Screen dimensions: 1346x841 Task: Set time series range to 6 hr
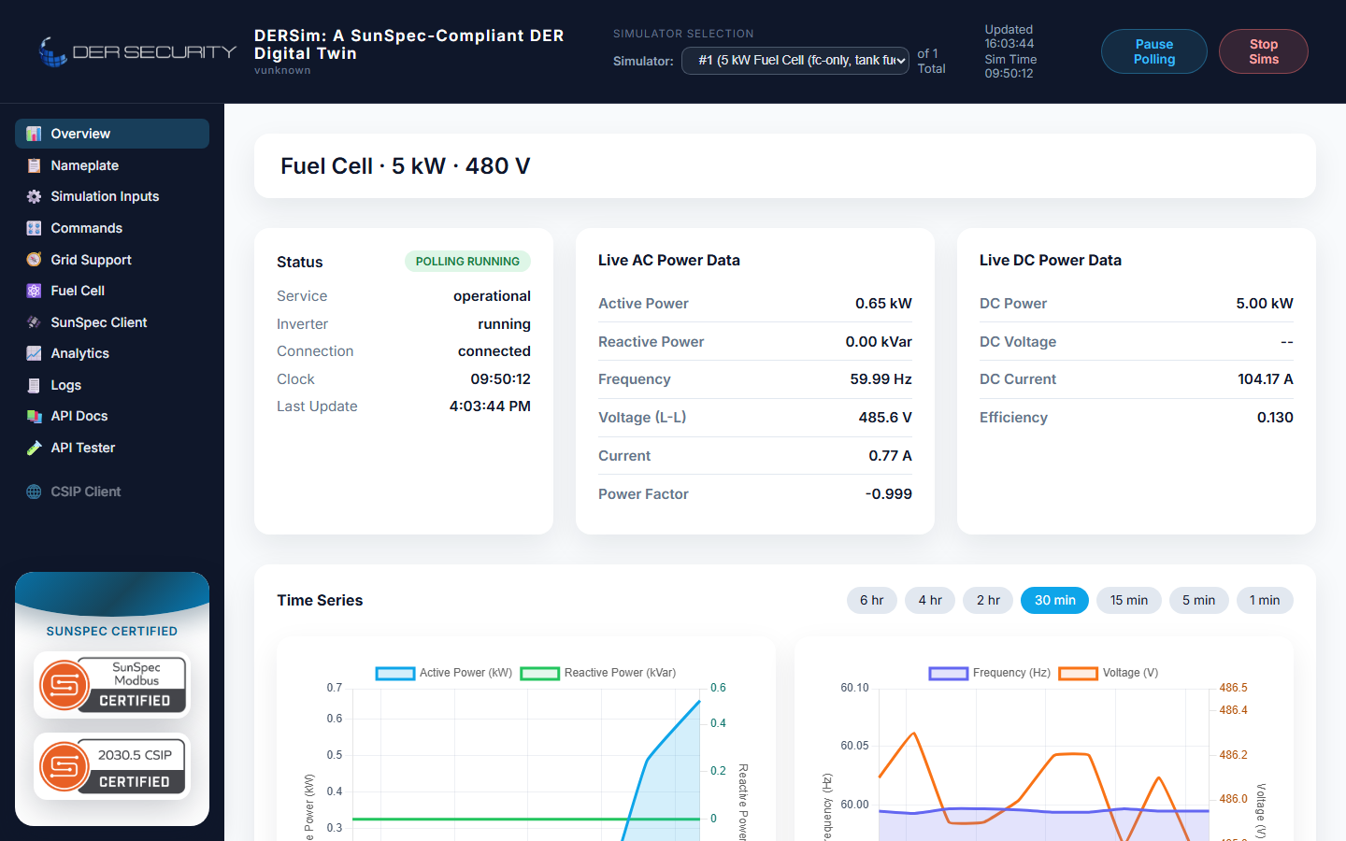pyautogui.click(x=872, y=600)
